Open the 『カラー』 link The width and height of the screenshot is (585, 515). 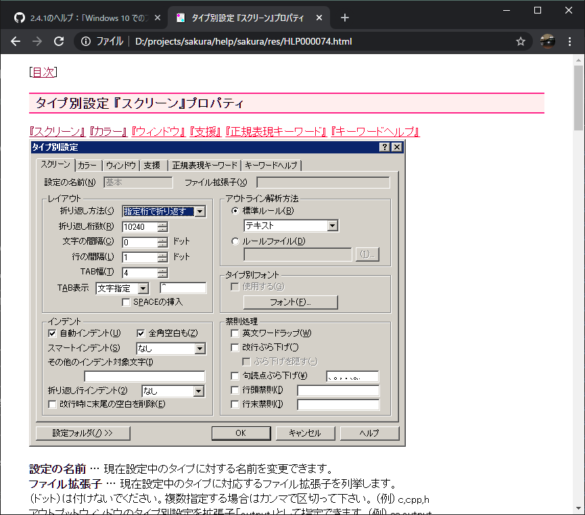point(108,131)
